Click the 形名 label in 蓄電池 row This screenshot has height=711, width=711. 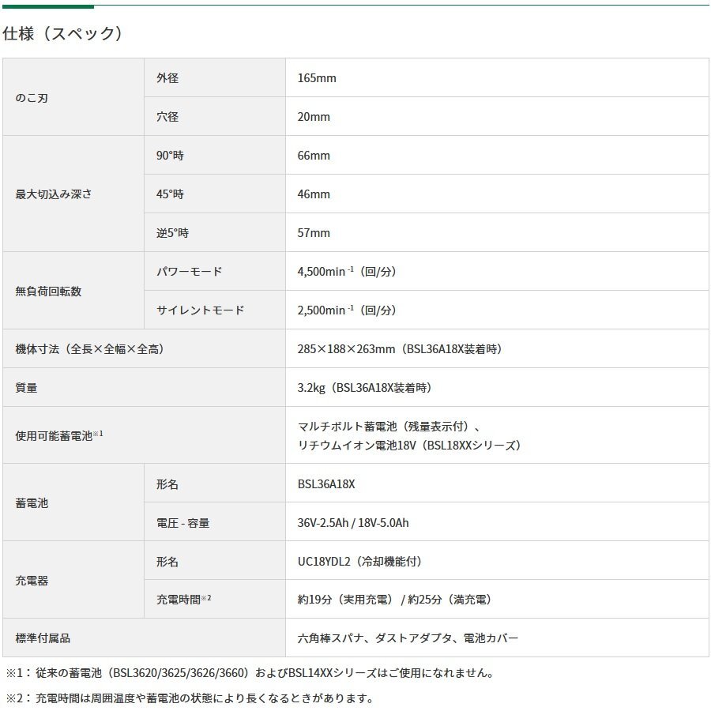[x=167, y=484]
